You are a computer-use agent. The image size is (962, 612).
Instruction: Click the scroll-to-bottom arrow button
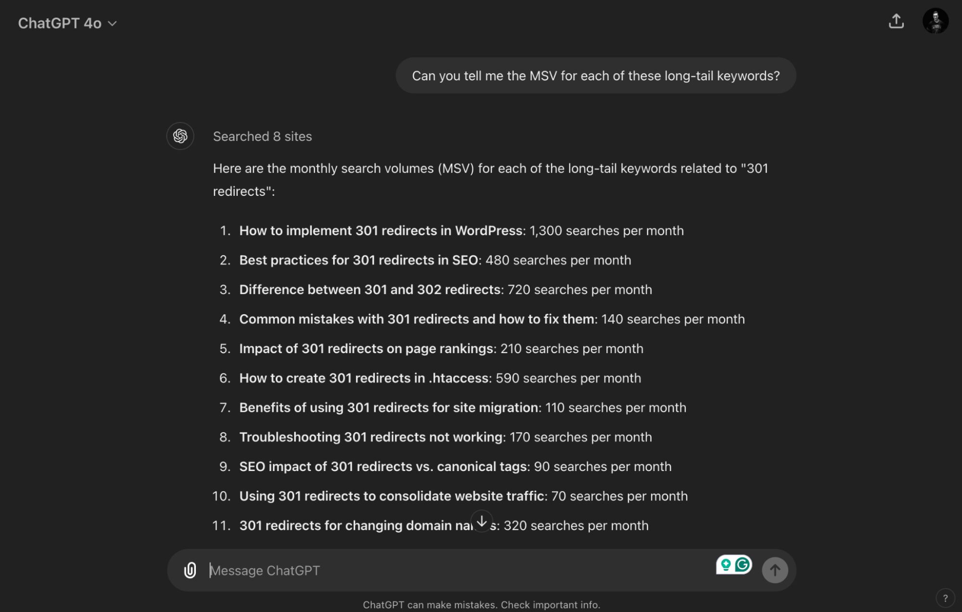481,521
